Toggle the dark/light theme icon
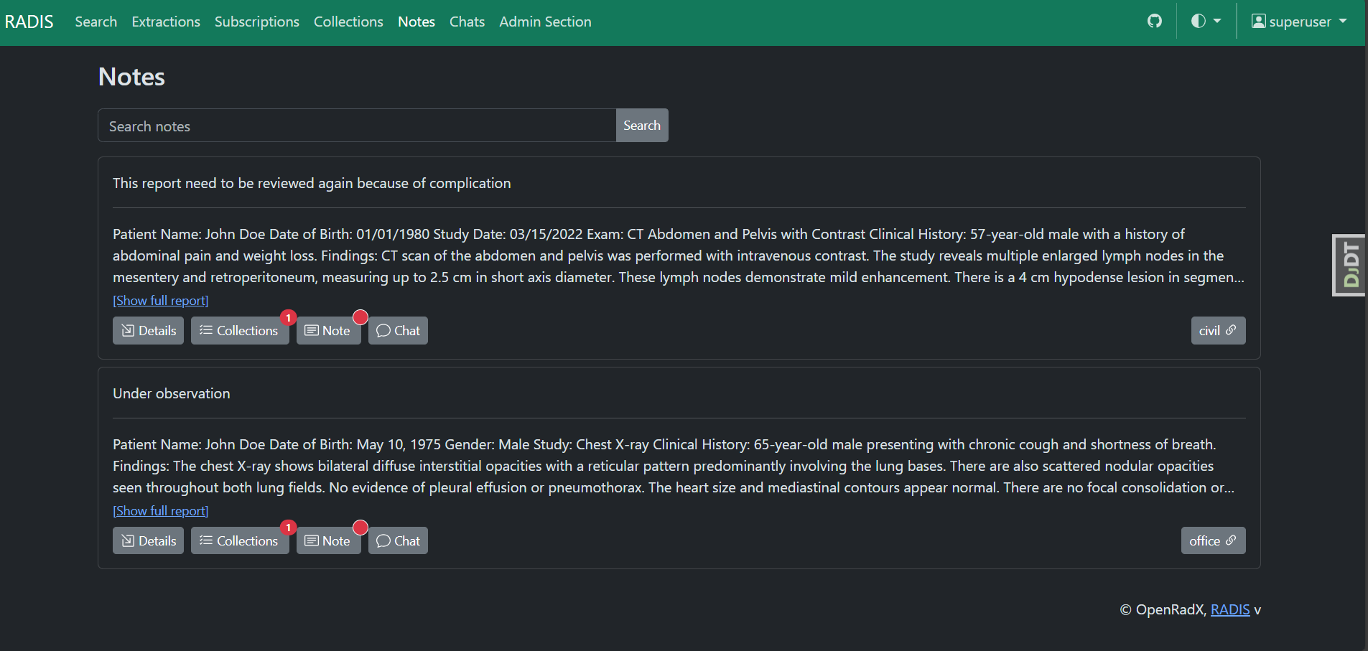This screenshot has width=1368, height=651. 1197,21
